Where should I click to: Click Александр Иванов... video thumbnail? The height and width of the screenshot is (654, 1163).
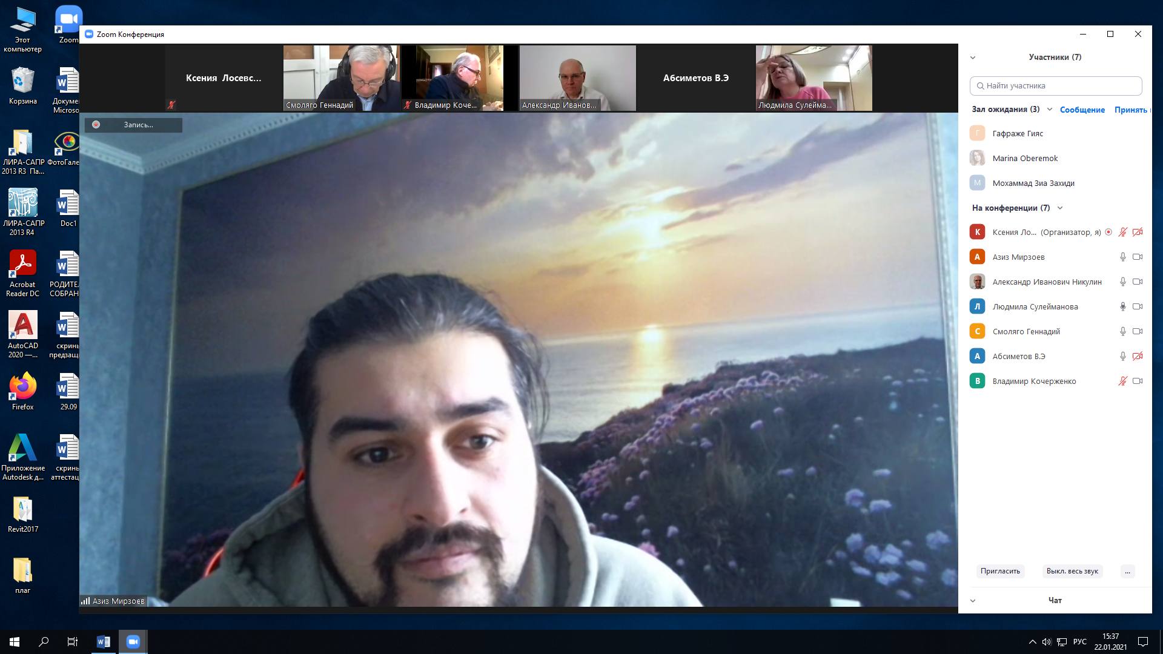(x=578, y=78)
